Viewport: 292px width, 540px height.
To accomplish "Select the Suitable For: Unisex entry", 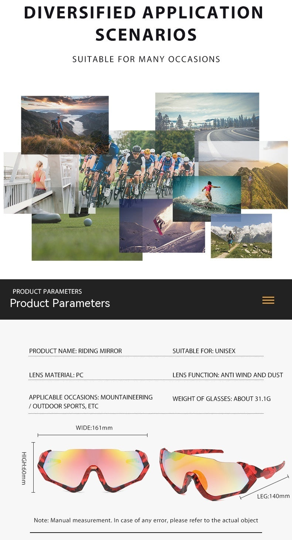I will pyautogui.click(x=204, y=351).
